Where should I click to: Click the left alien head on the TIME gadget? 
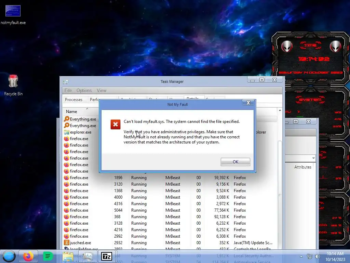pos(287,46)
